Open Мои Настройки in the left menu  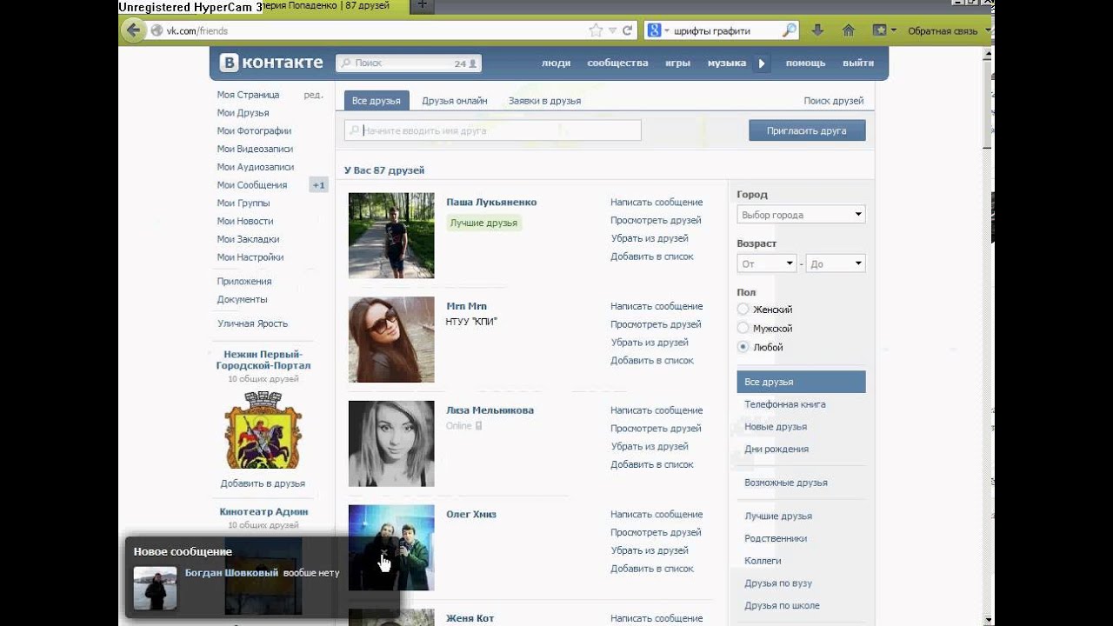pos(250,257)
